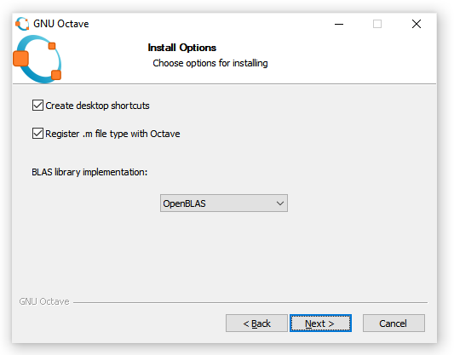
Task: Click the "Register .m file type with Octave" label
Action: pos(112,134)
